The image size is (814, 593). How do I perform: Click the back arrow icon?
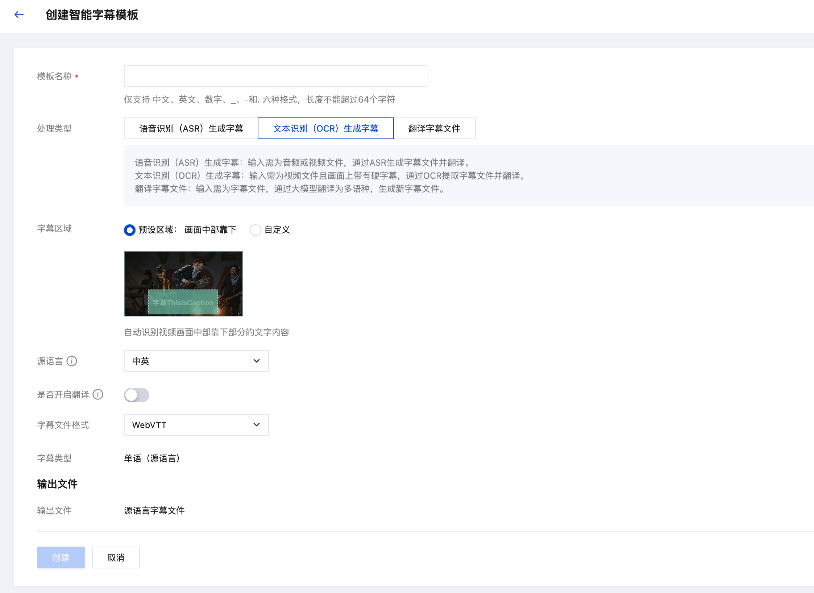pos(19,14)
